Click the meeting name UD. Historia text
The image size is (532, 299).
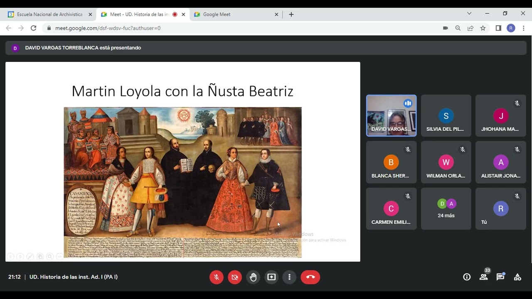click(74, 277)
